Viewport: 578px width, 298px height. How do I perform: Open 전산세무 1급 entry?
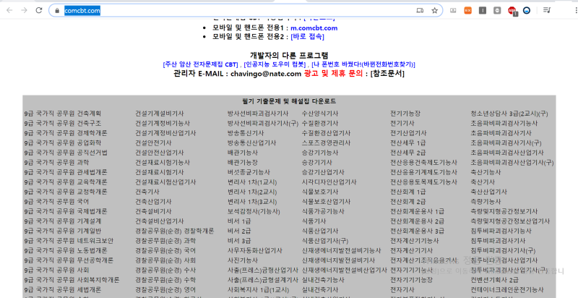pyautogui.click(x=408, y=142)
